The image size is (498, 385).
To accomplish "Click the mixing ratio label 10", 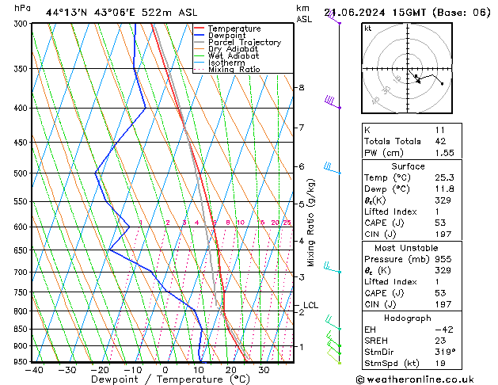I will pyautogui.click(x=241, y=223).
